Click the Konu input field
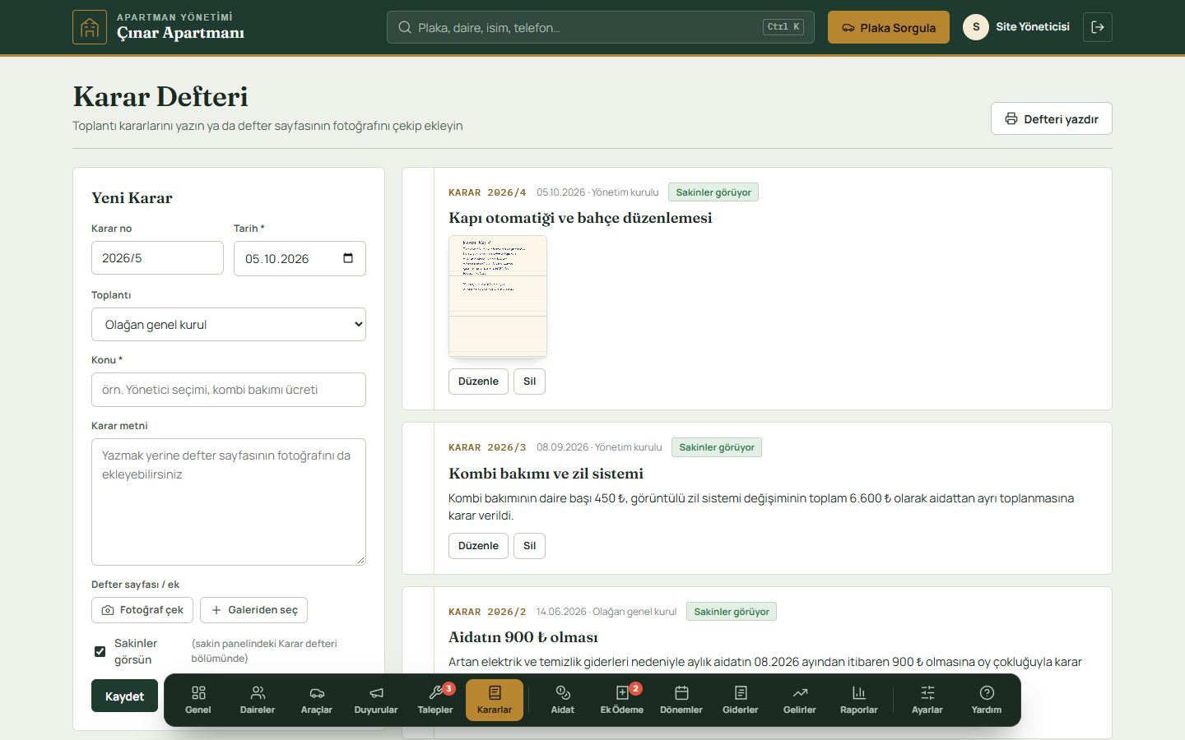The width and height of the screenshot is (1185, 740). click(x=229, y=390)
